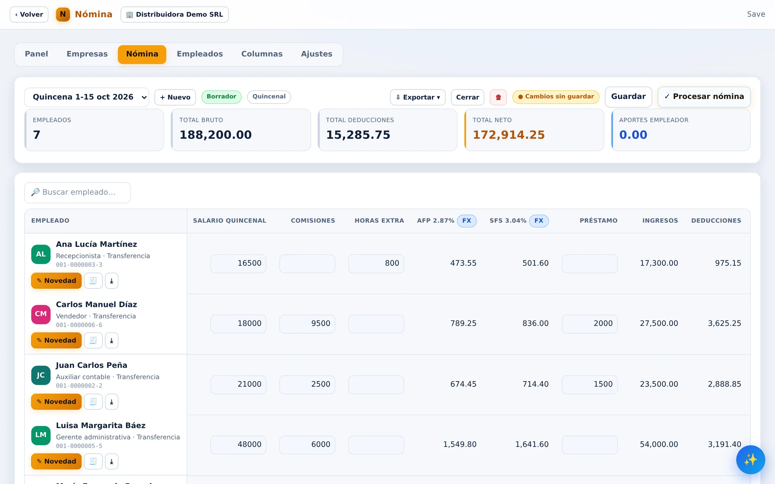Open the Empleados tab
Image resolution: width=775 pixels, height=484 pixels.
(x=200, y=54)
